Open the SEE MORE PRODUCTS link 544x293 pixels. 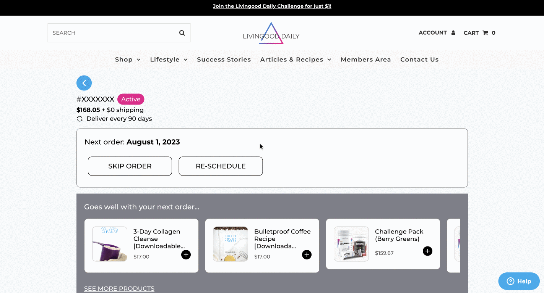119,289
